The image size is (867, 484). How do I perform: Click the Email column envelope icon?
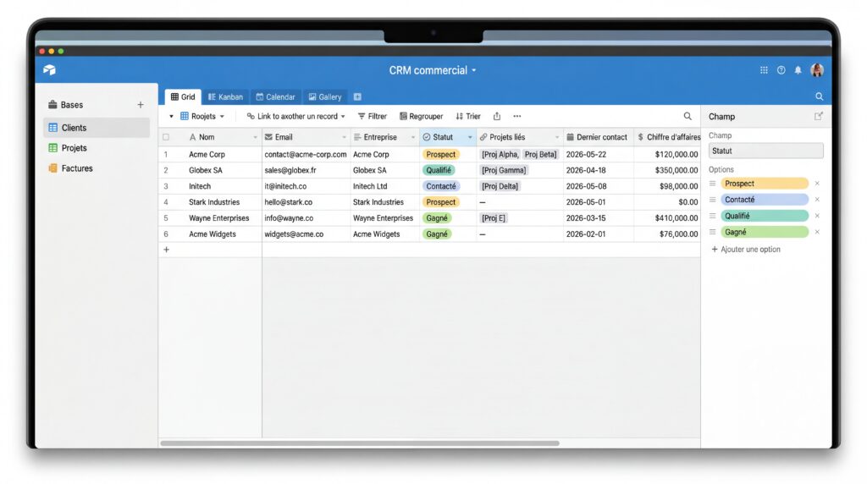[268, 137]
